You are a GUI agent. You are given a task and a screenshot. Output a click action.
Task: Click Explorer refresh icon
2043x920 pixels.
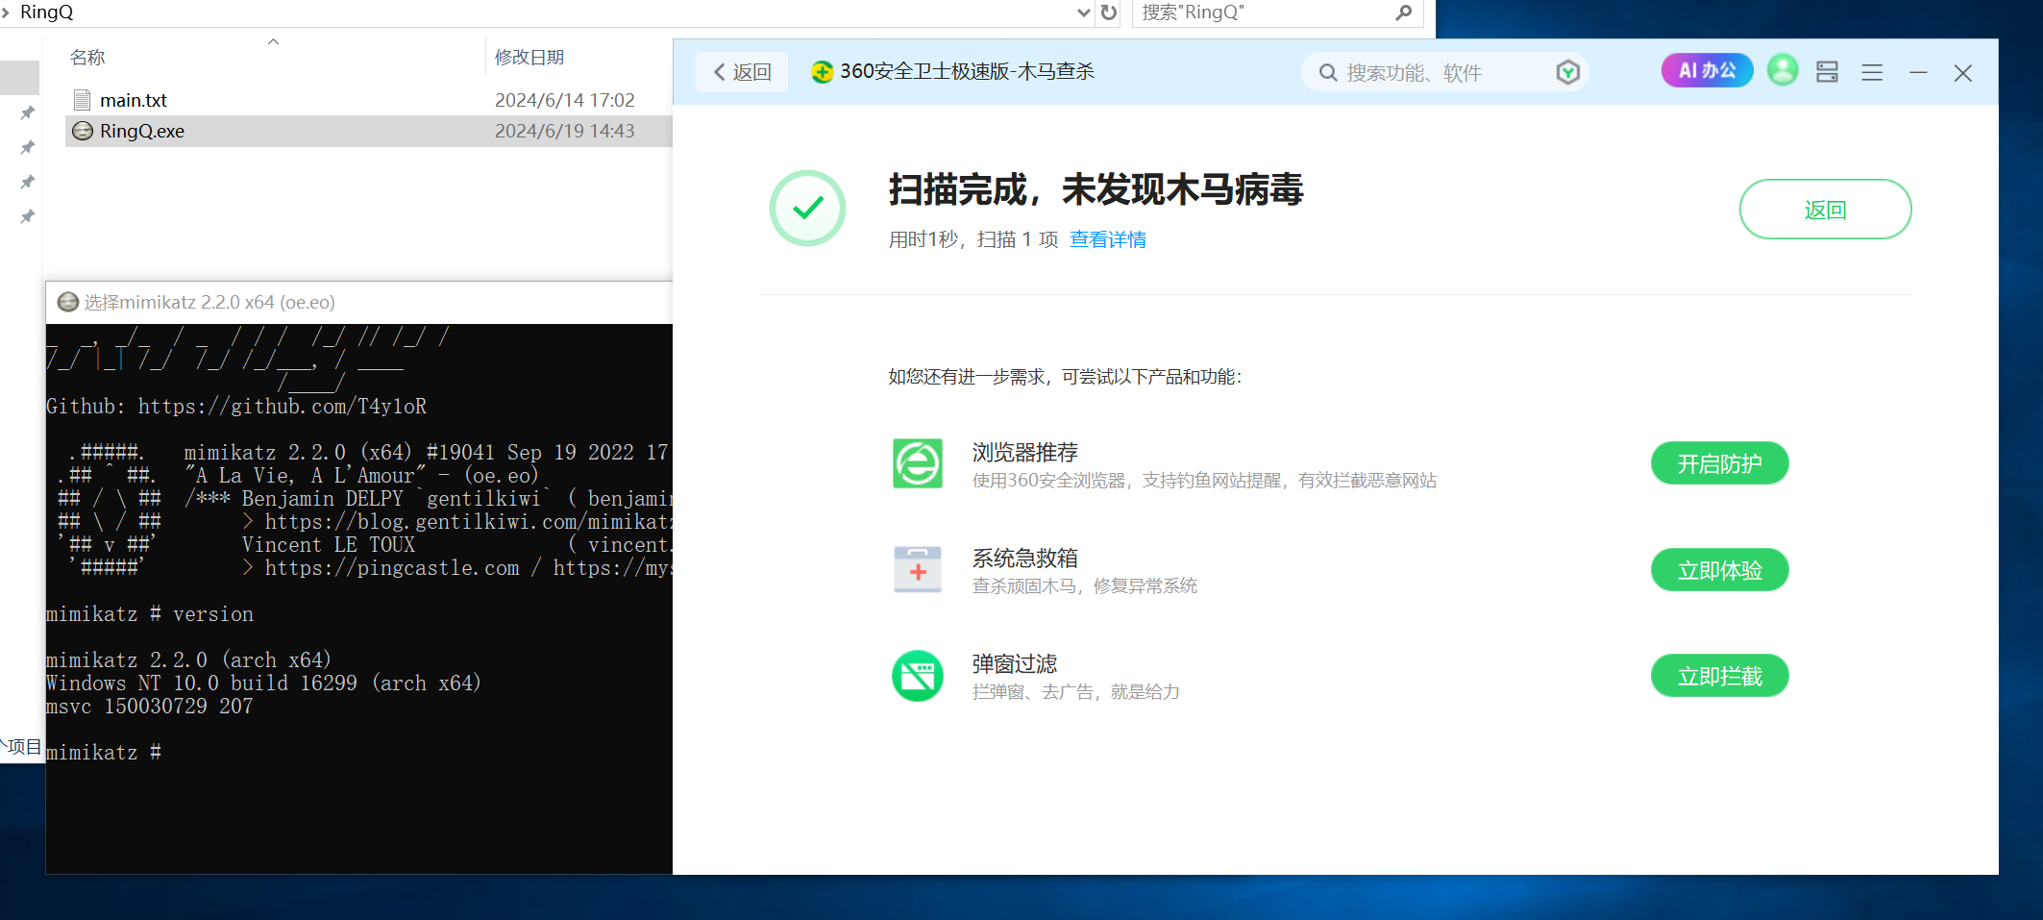tap(1109, 12)
